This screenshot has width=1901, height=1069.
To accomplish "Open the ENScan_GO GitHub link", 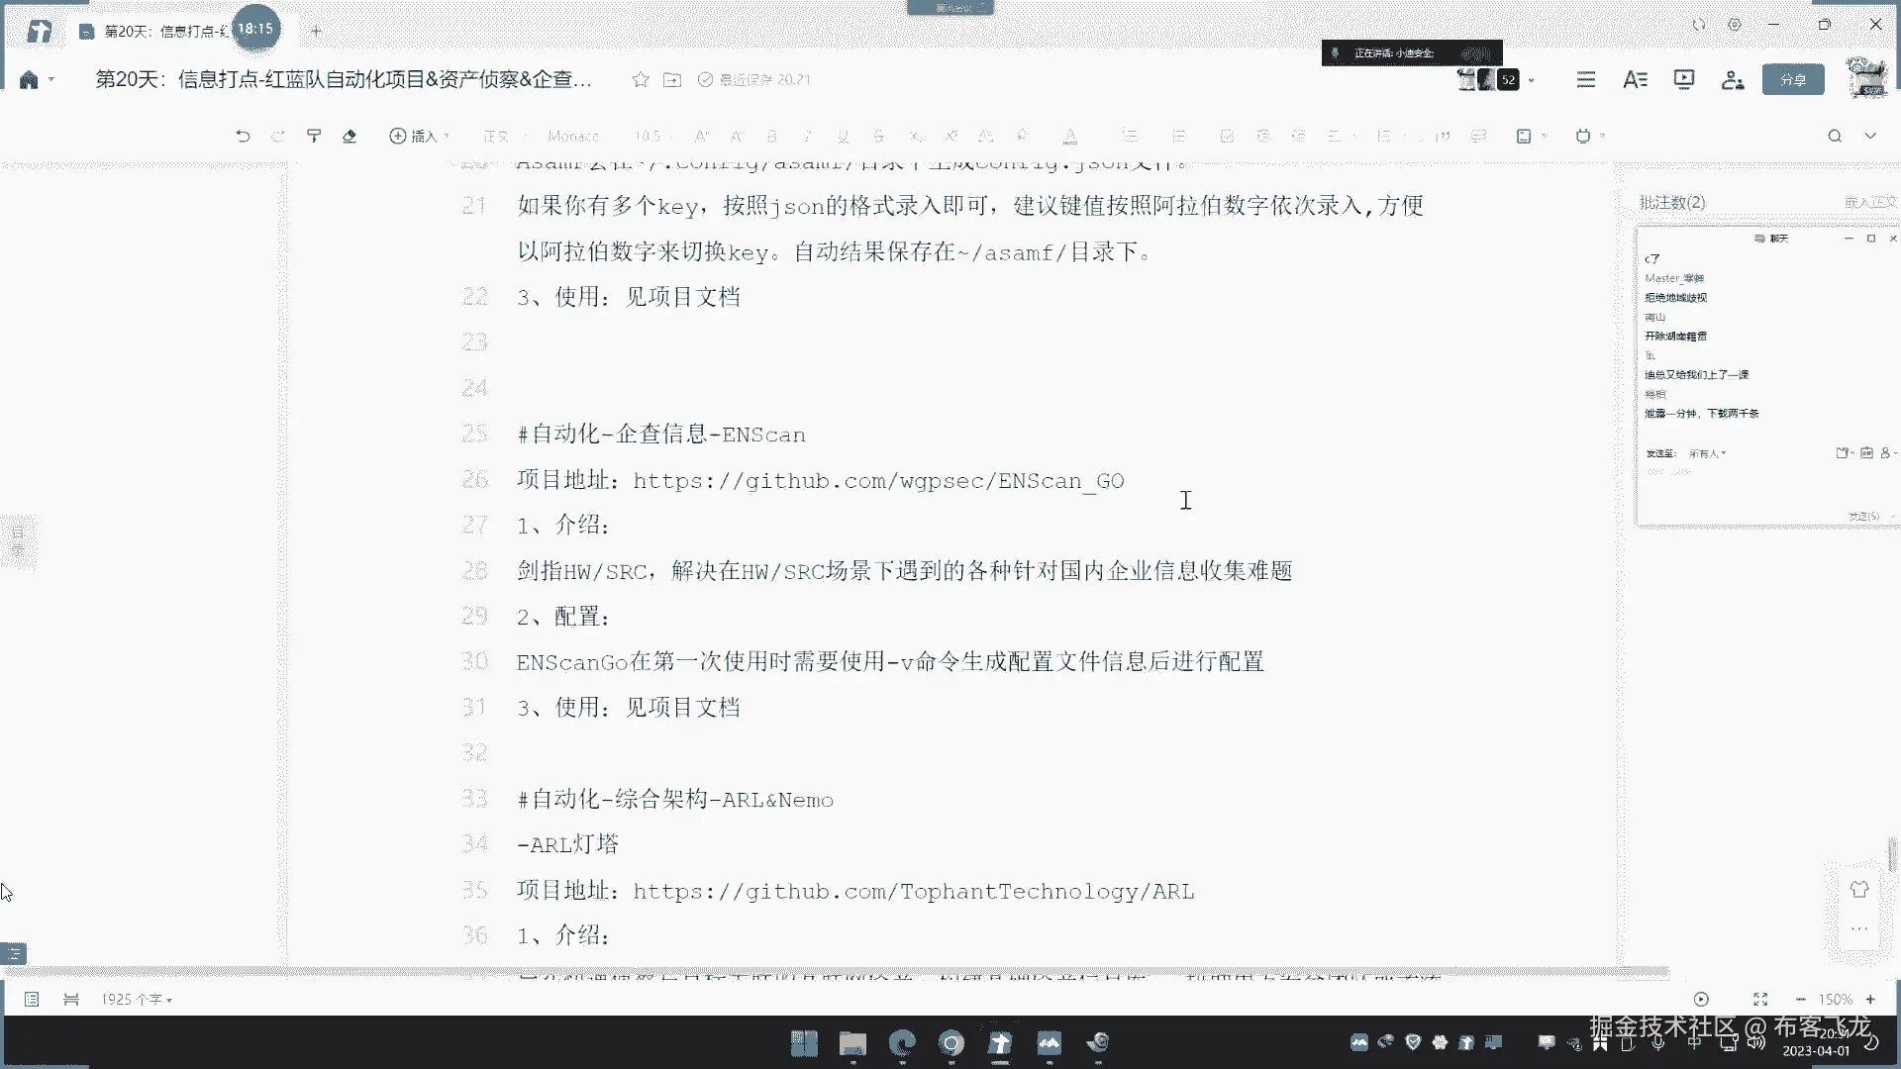I will pyautogui.click(x=877, y=481).
